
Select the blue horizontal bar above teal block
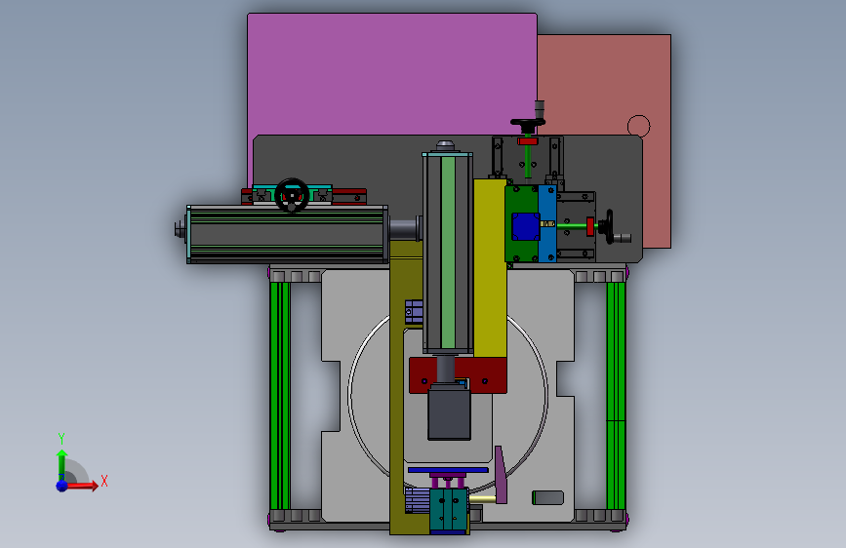point(448,470)
